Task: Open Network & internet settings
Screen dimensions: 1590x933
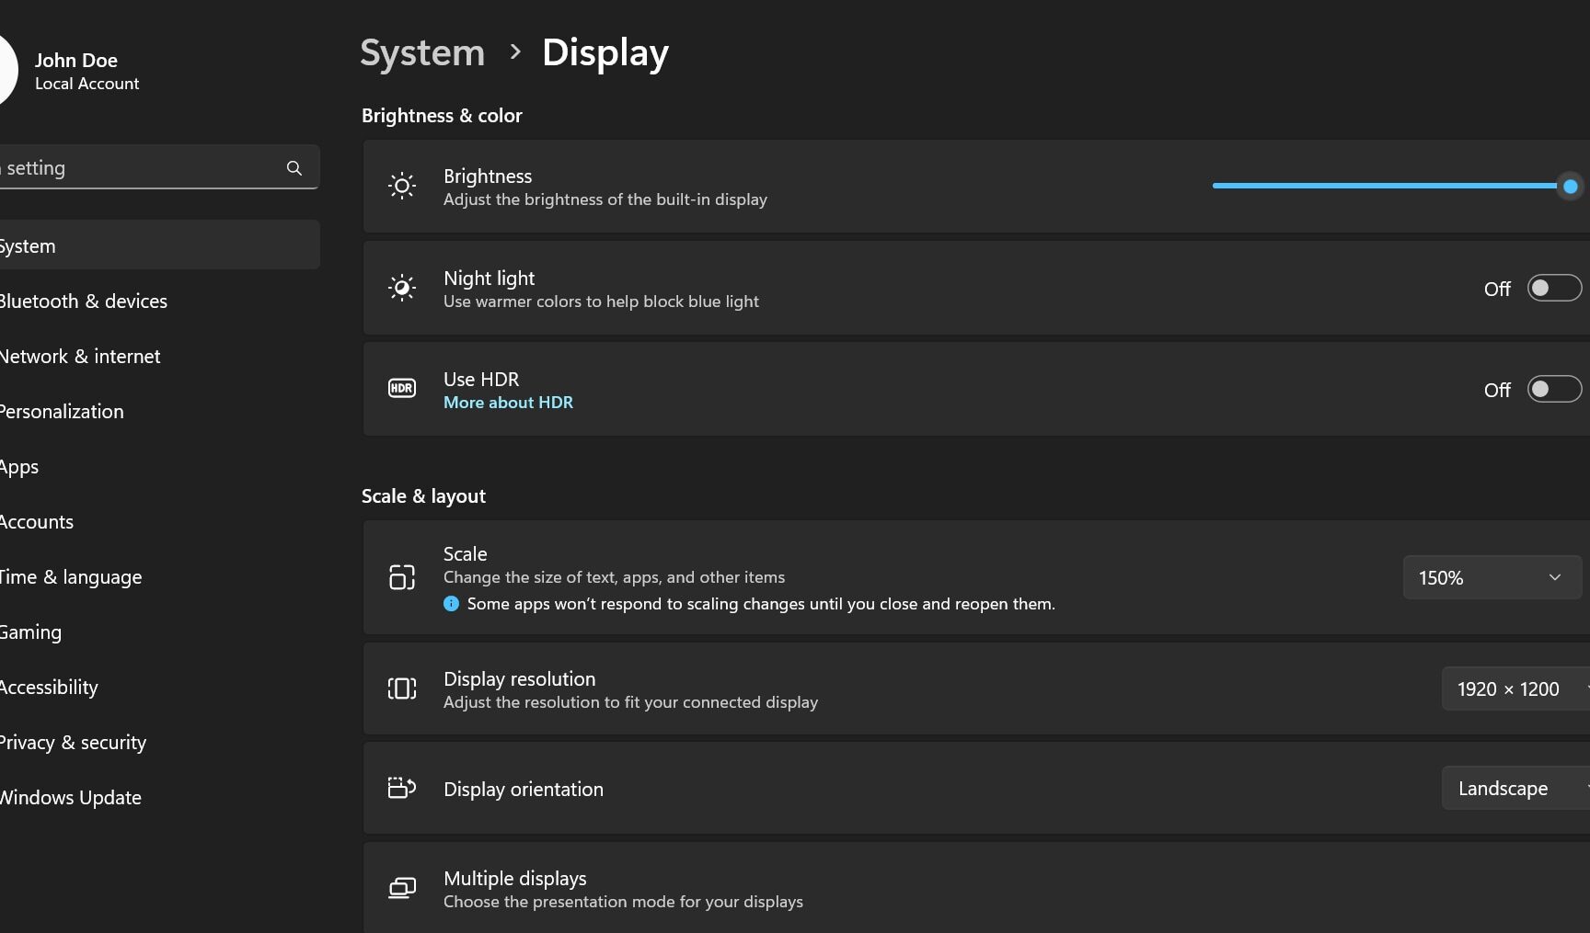Action: click(x=160, y=356)
